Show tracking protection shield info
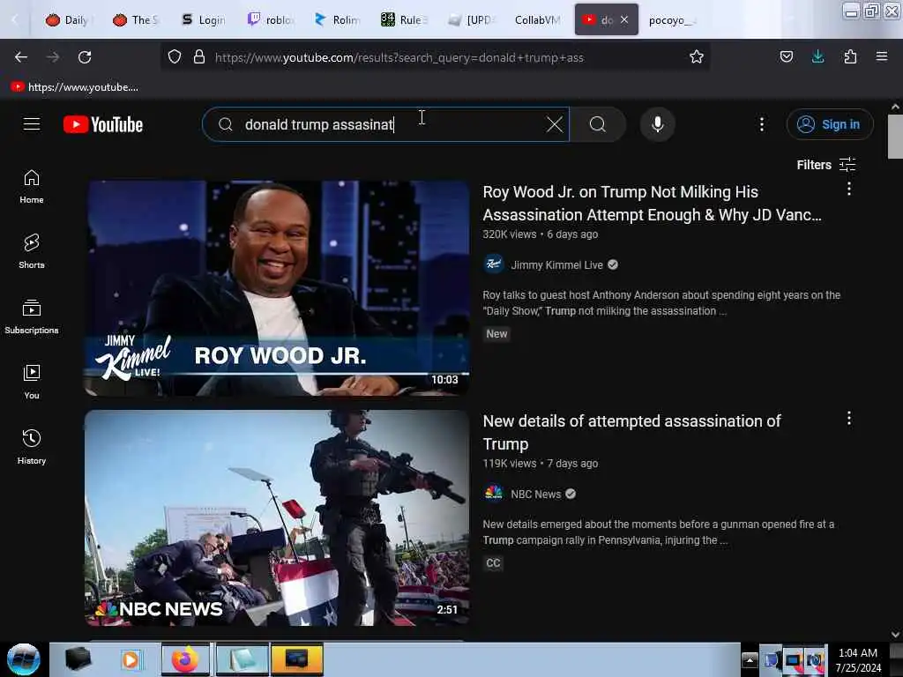 [x=175, y=57]
